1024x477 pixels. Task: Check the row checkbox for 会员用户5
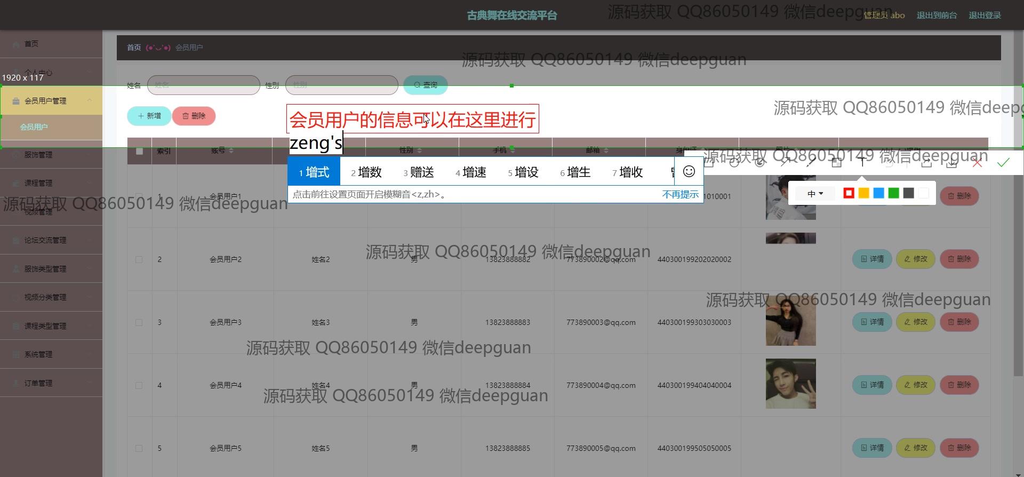139,448
